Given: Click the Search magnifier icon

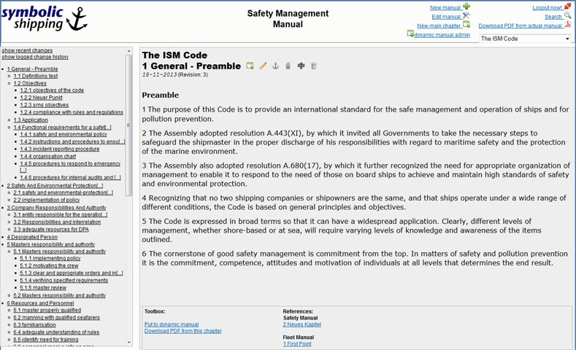Looking at the screenshot, I should (567, 15).
